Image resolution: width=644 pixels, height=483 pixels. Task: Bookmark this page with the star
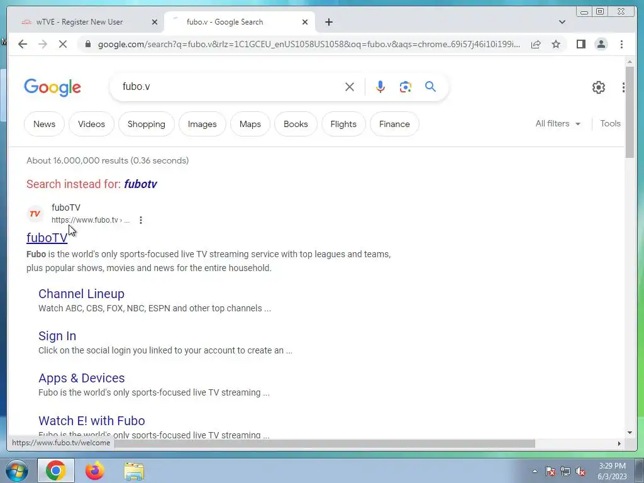556,44
